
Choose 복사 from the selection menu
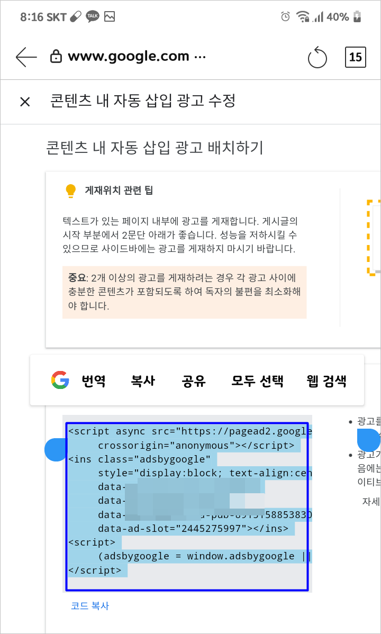[143, 381]
